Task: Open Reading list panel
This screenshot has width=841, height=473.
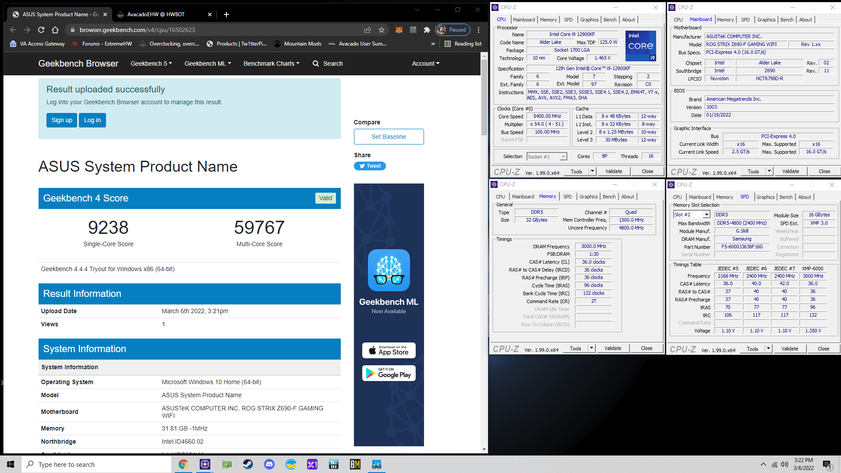Action: (463, 44)
